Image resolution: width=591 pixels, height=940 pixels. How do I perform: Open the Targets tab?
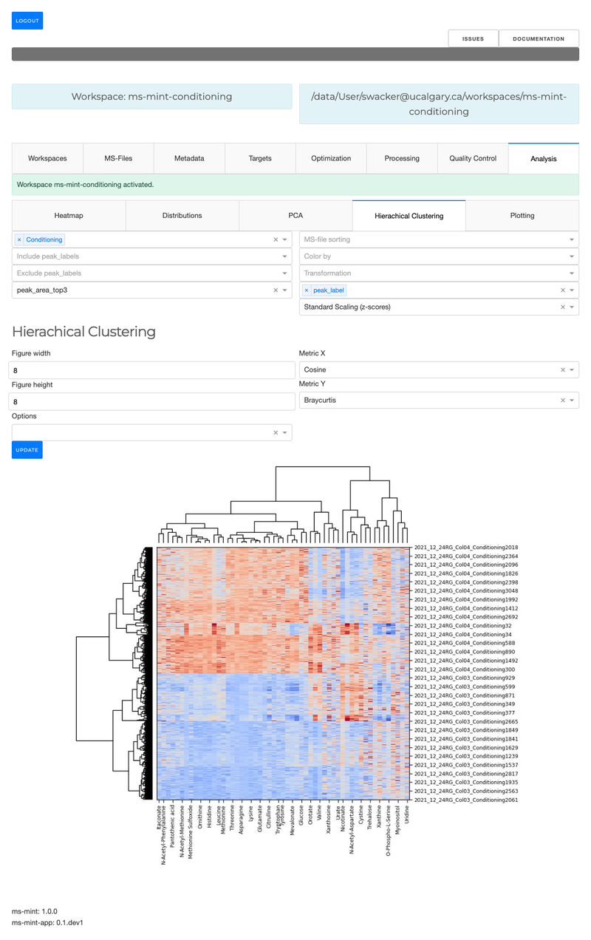tap(260, 158)
